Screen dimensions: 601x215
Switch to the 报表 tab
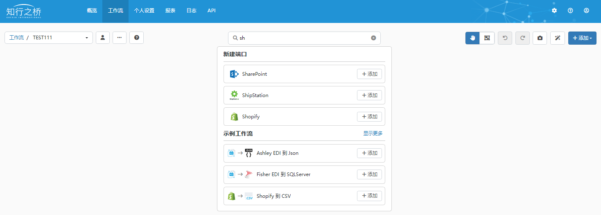click(x=170, y=11)
